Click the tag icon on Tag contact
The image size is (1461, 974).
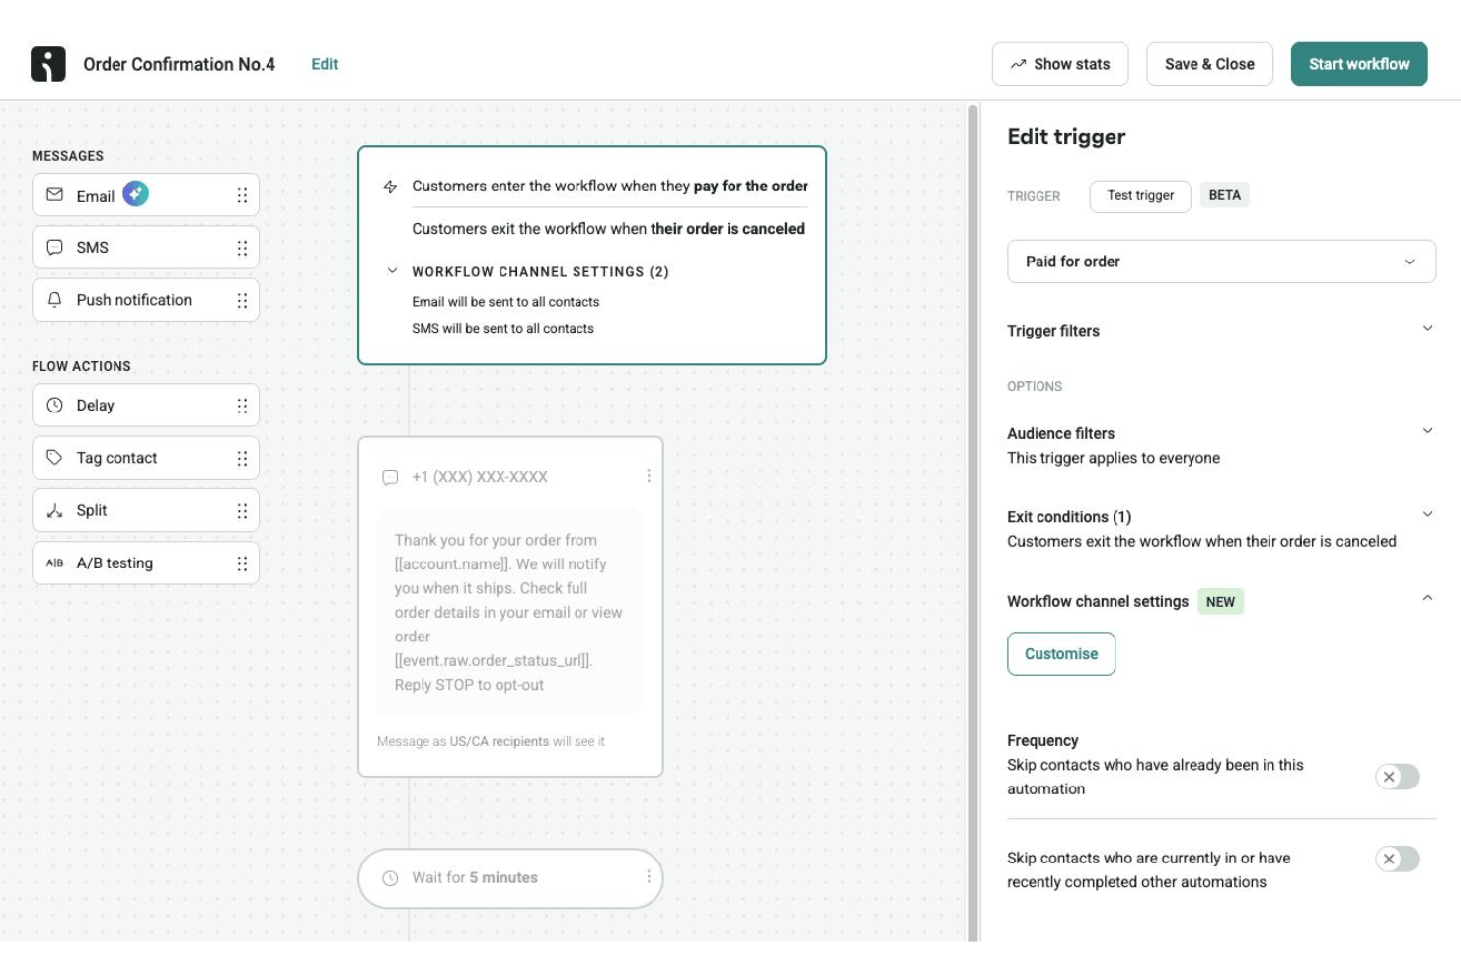(55, 458)
